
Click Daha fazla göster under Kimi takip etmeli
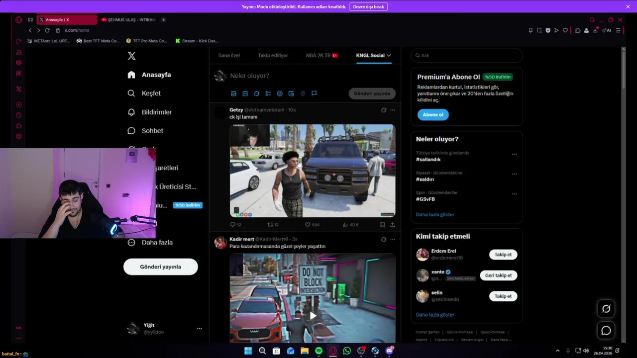pos(435,315)
